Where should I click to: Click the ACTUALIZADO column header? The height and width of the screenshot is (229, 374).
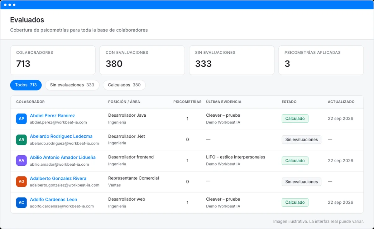[x=341, y=102]
